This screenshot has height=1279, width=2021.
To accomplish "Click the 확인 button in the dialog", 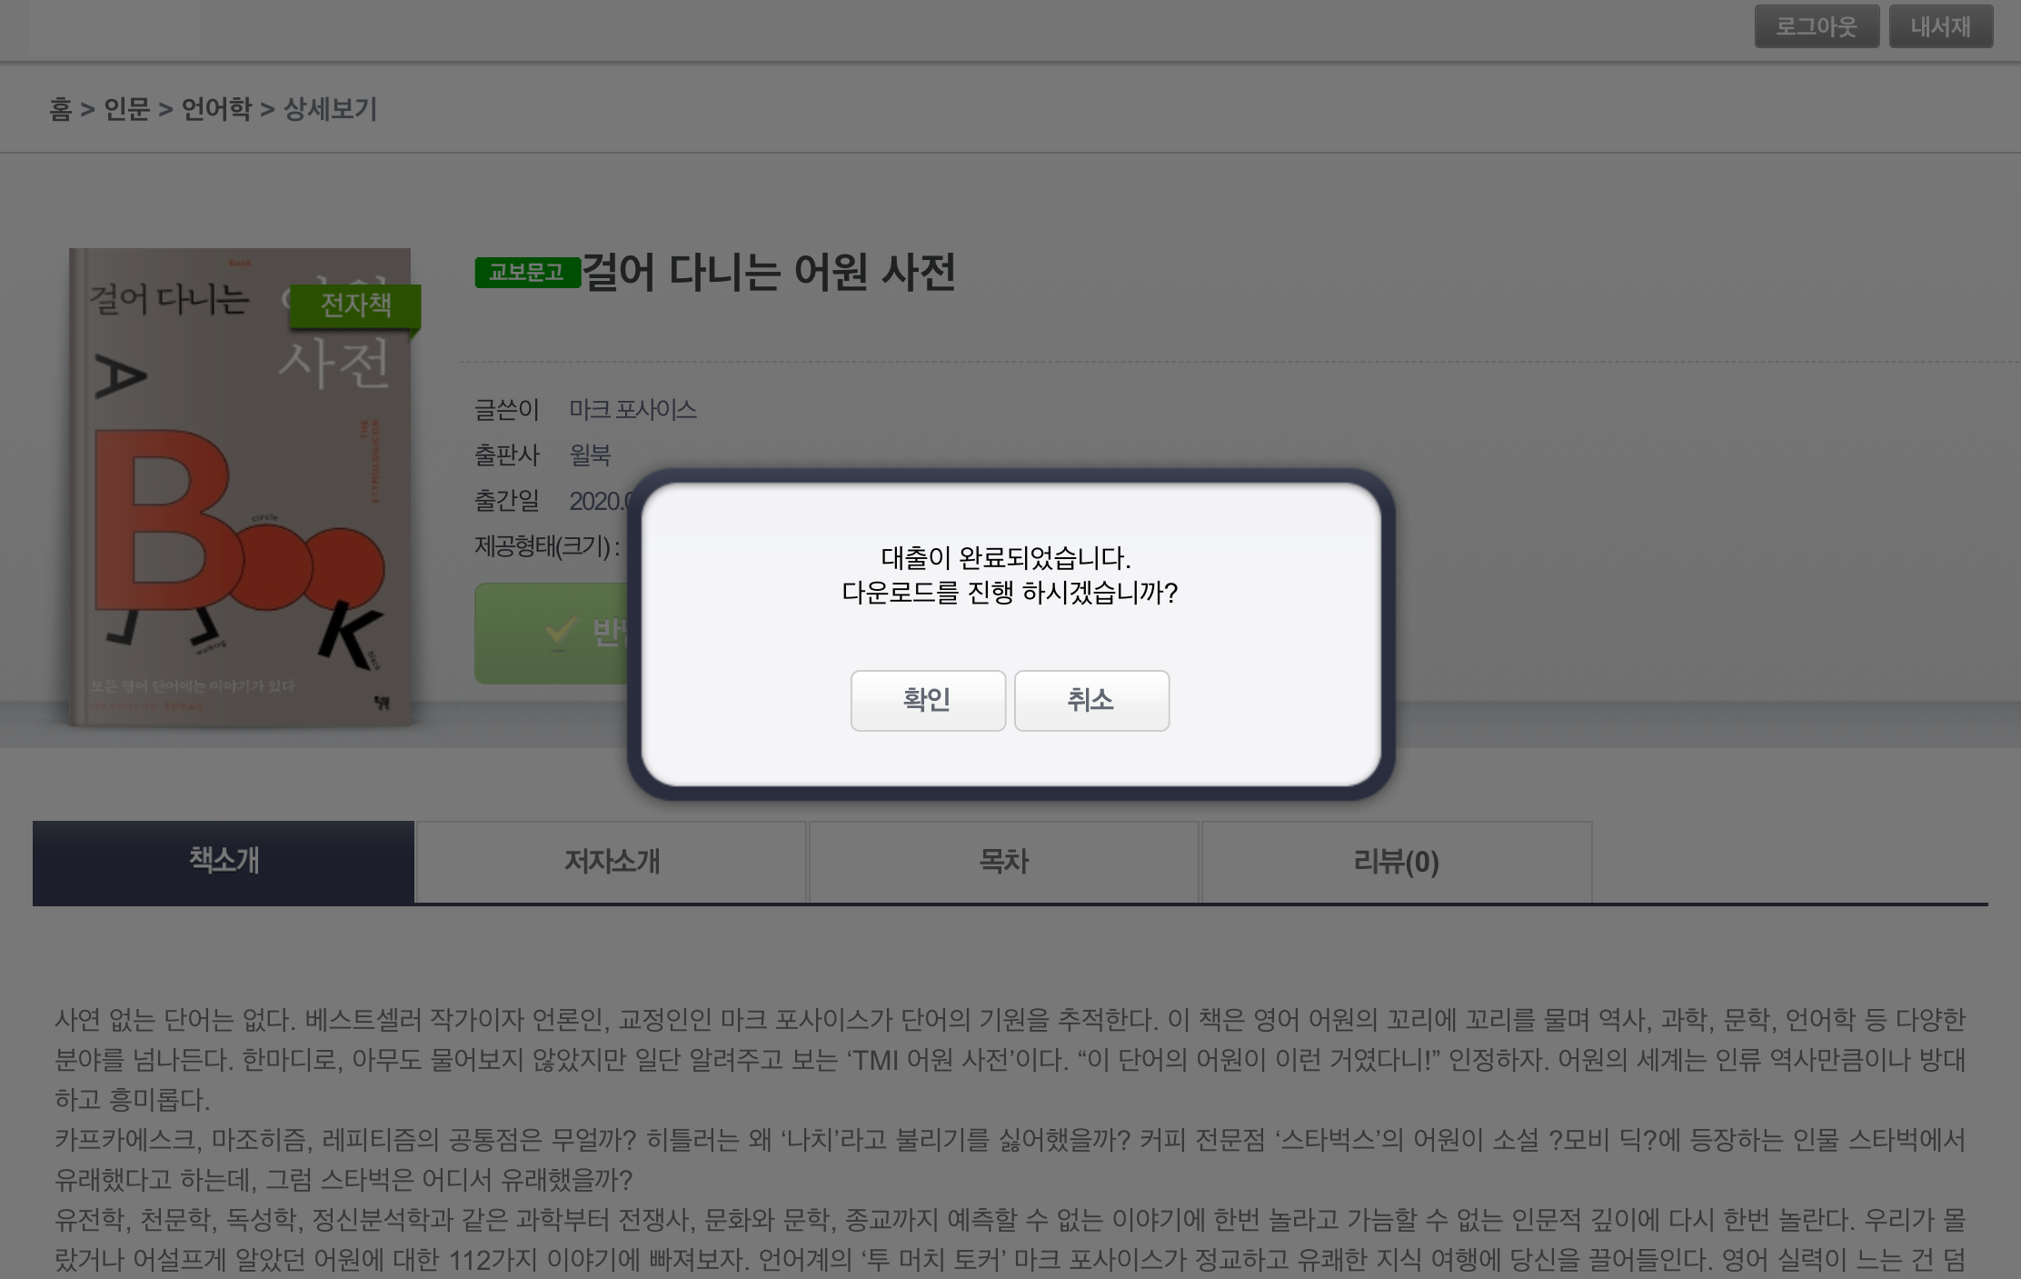I will point(927,700).
